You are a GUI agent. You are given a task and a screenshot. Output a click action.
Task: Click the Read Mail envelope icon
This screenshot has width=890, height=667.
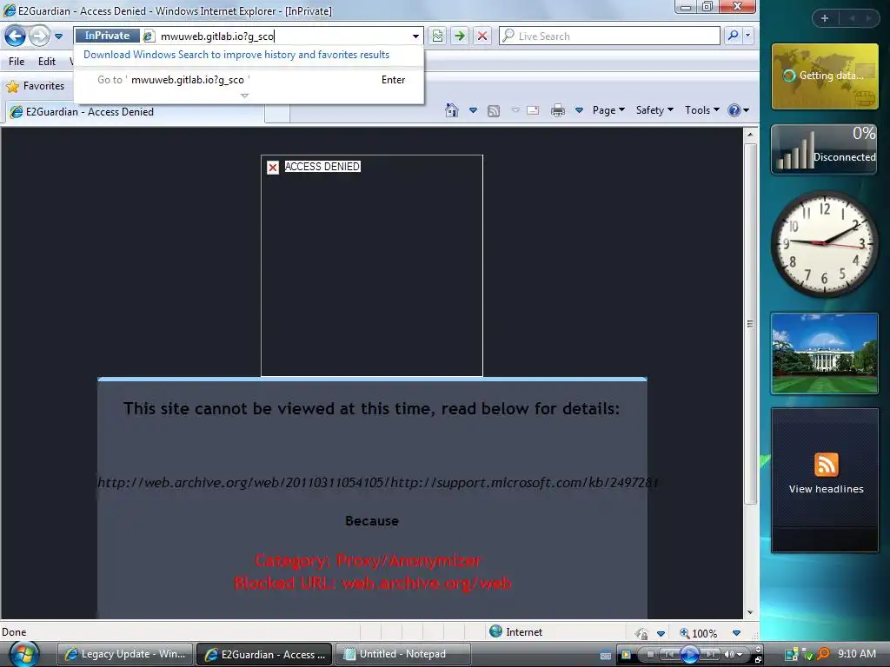[x=533, y=110]
